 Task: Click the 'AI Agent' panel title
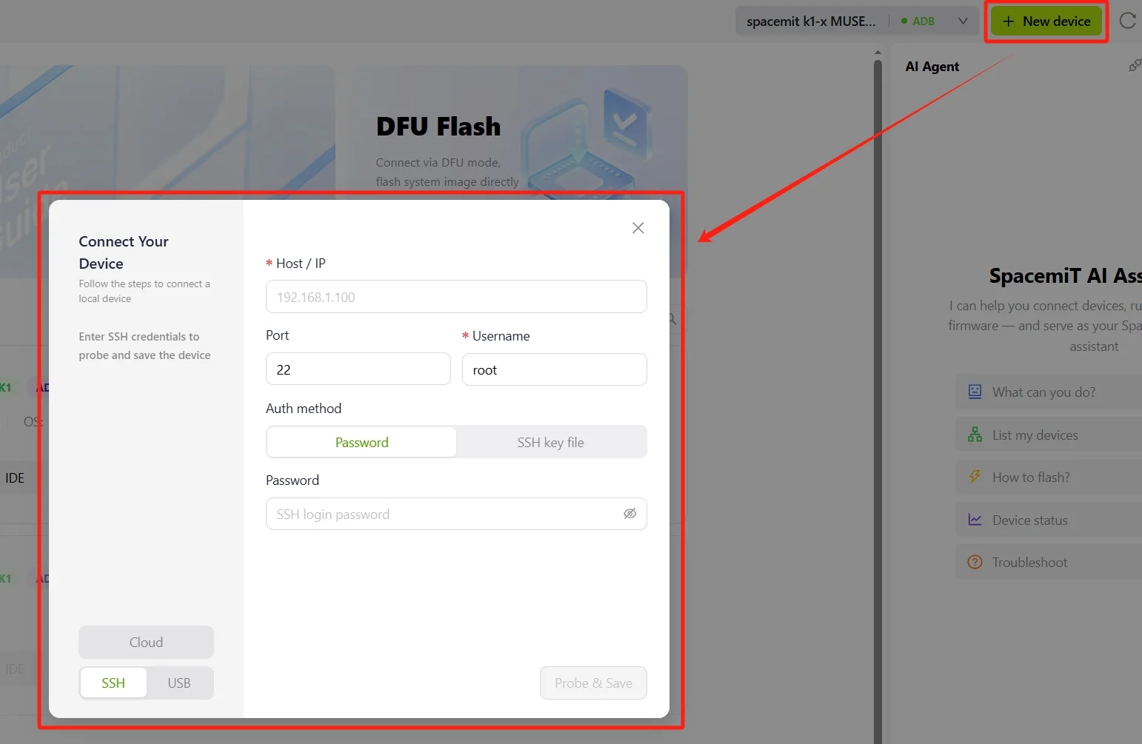click(932, 67)
